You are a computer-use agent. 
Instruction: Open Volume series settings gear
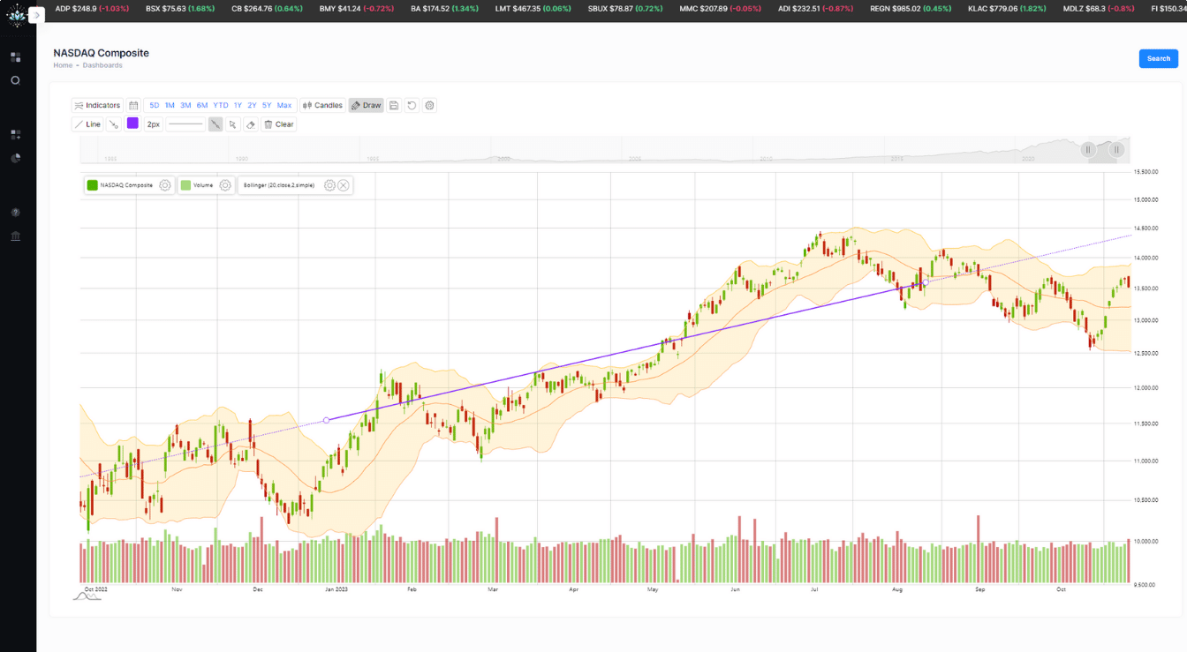[225, 185]
